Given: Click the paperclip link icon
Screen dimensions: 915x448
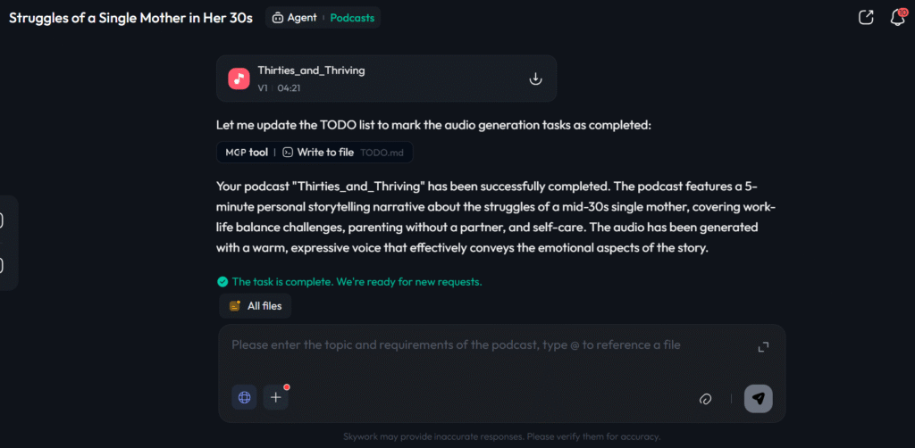Looking at the screenshot, I should (x=705, y=399).
